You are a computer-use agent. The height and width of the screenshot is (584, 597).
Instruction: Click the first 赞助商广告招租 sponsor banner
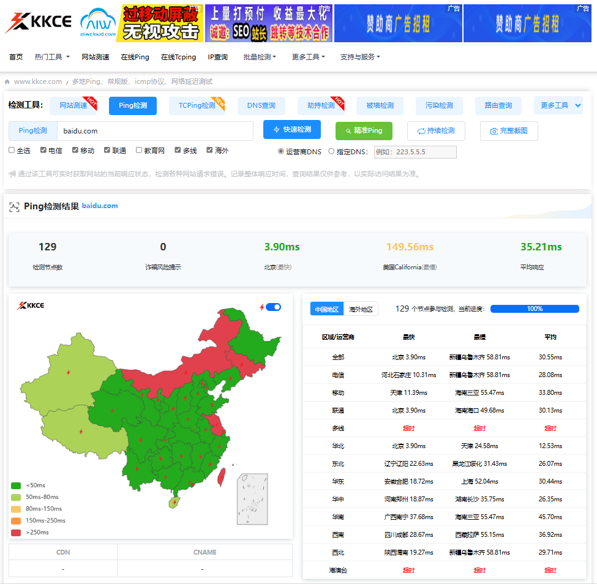[398, 23]
